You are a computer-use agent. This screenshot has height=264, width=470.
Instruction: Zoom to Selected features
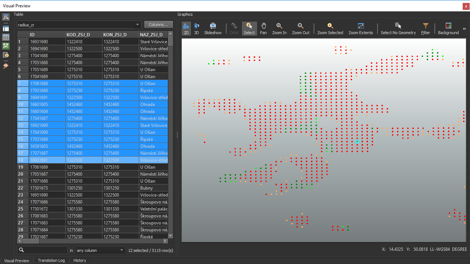click(x=330, y=29)
